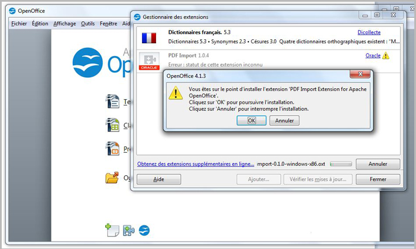The width and height of the screenshot is (416, 249).
Task: Click 'Obtenez des extensions supplémentaires en ligne' link
Action: click(x=195, y=164)
